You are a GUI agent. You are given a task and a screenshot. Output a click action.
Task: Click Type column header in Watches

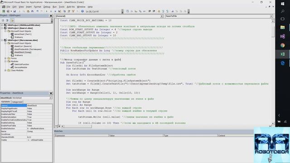190,136
